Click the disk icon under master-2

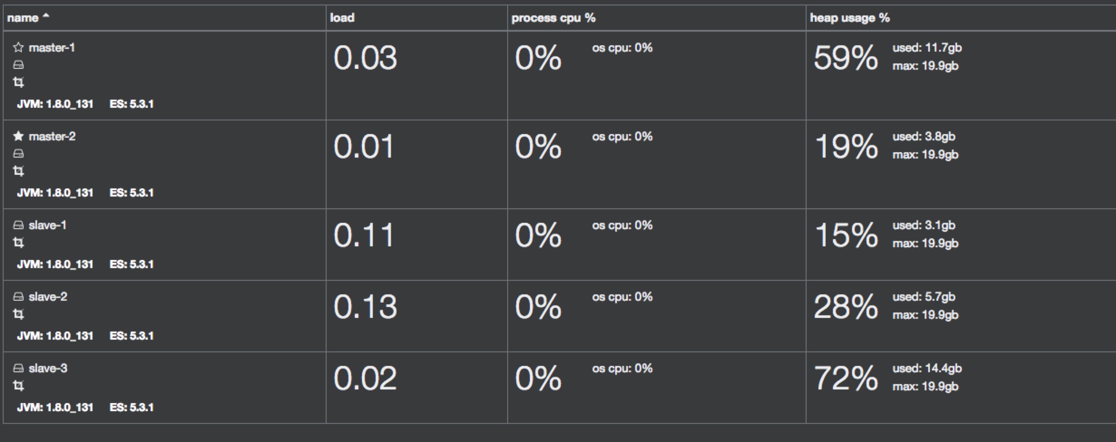[x=18, y=154]
